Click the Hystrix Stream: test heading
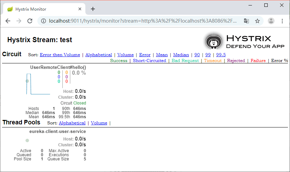Image resolution: width=290 pixels, height=172 pixels. [39, 40]
